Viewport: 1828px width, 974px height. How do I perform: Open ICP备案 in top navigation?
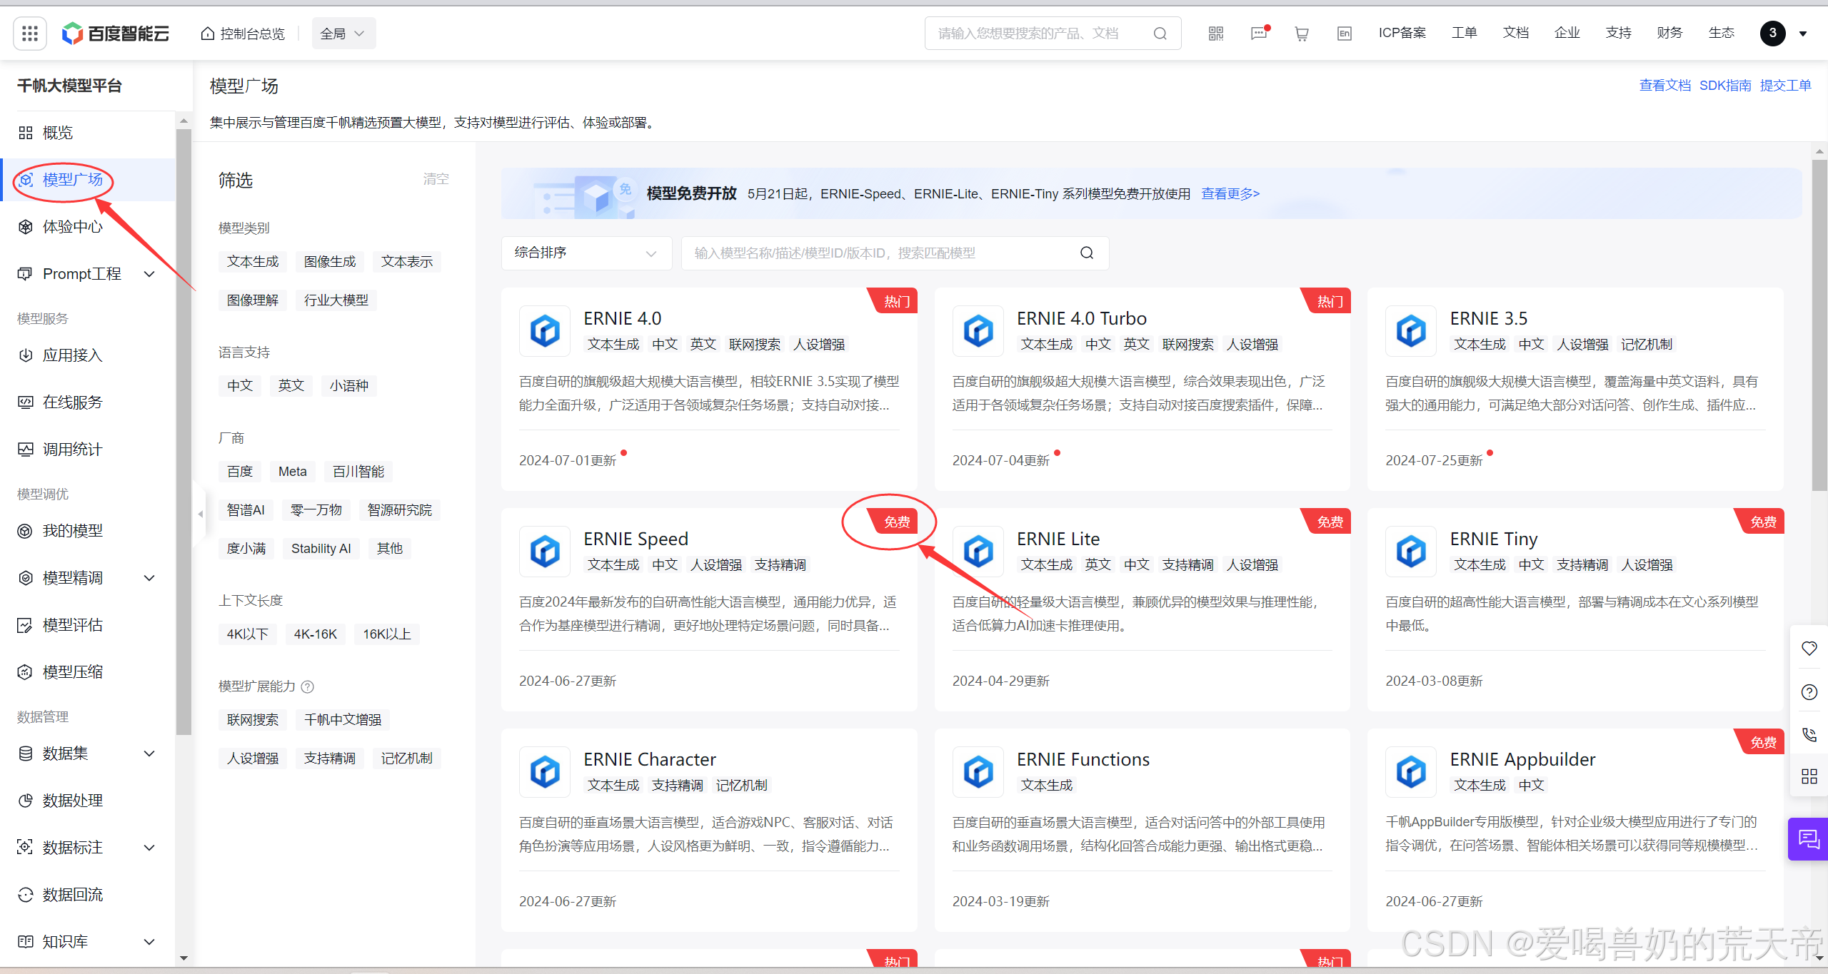(1402, 33)
